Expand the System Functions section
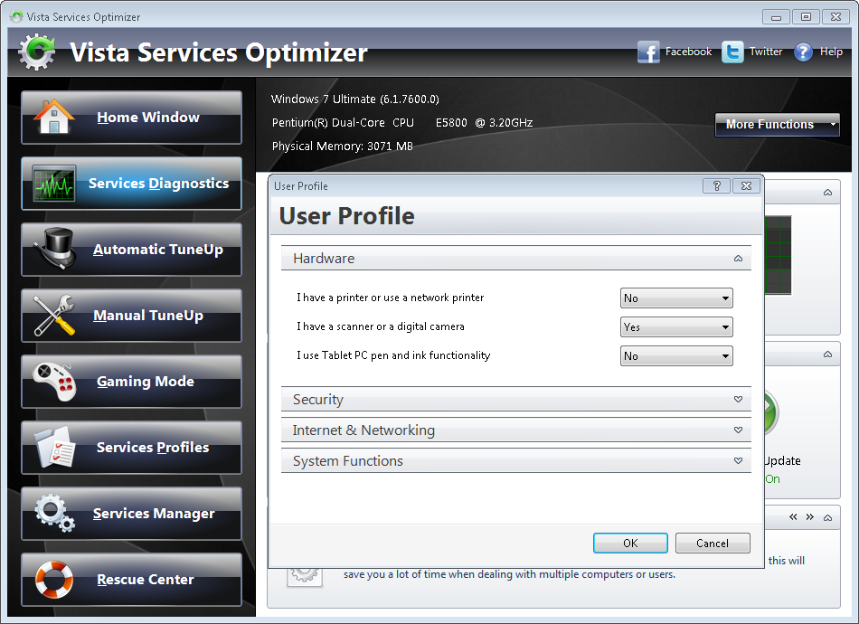The height and width of the screenshot is (624, 859). 515,460
